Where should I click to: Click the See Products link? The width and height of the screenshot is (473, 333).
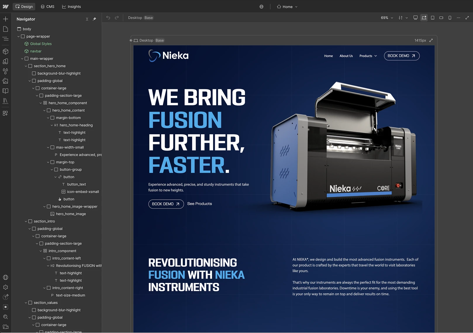coord(200,204)
